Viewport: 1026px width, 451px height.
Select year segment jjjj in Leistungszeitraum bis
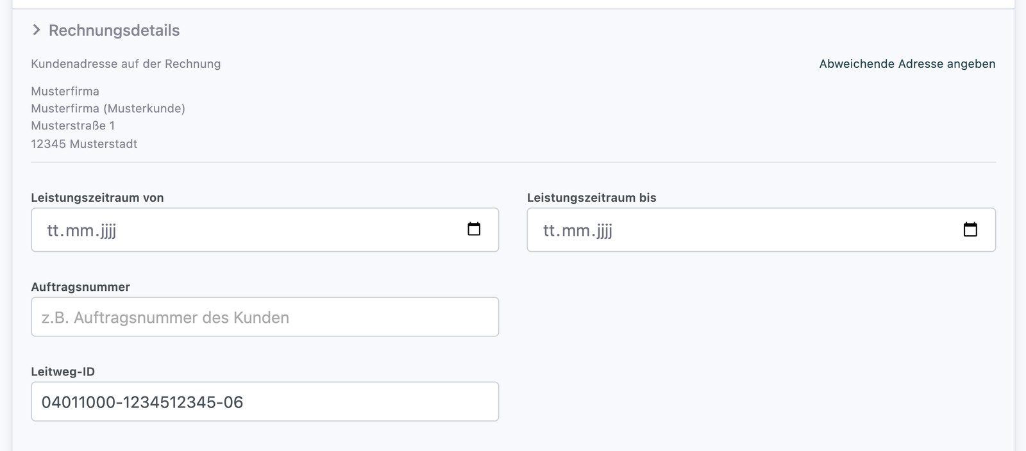coord(604,231)
